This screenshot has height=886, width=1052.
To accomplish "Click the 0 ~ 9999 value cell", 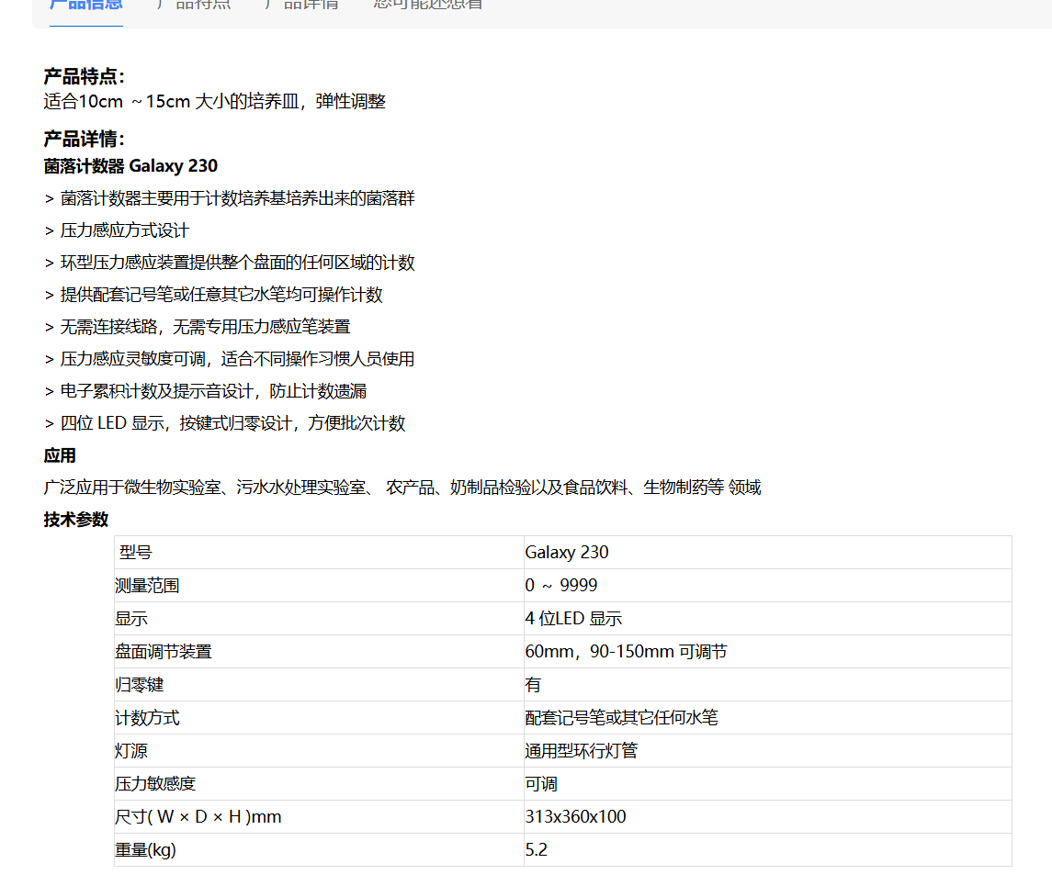I will (561, 586).
